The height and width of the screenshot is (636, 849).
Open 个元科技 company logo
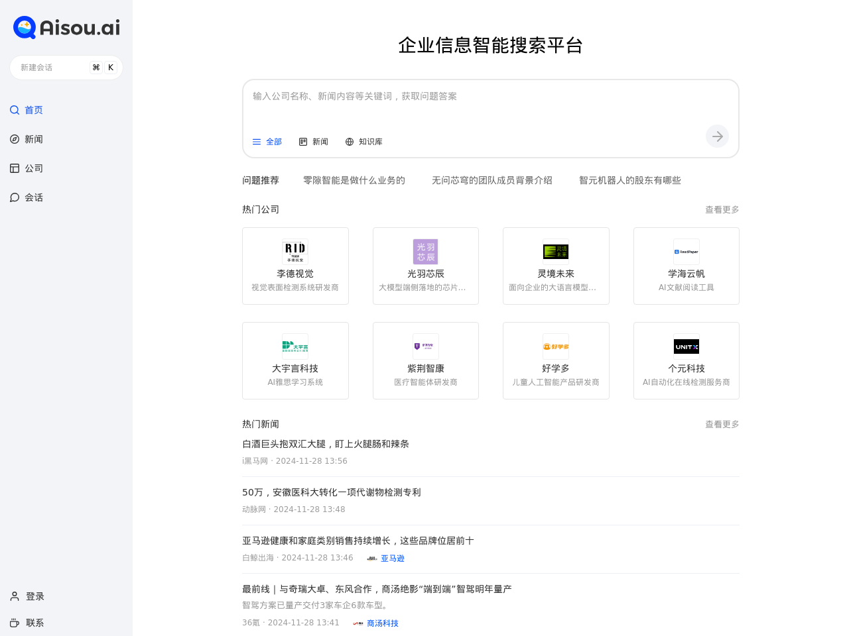point(686,346)
